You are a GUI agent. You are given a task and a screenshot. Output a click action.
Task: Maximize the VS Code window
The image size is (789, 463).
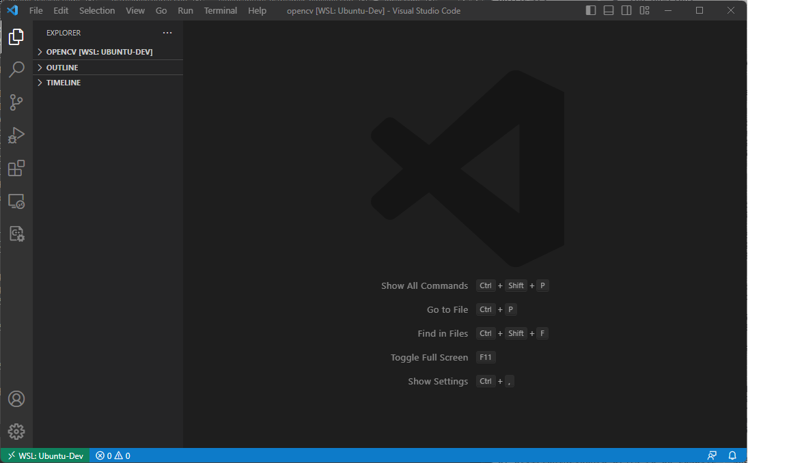pos(700,10)
